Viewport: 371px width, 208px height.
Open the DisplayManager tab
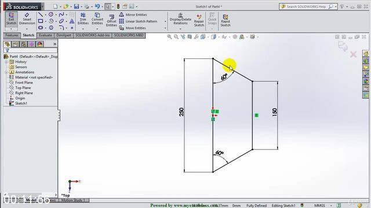coord(39,44)
